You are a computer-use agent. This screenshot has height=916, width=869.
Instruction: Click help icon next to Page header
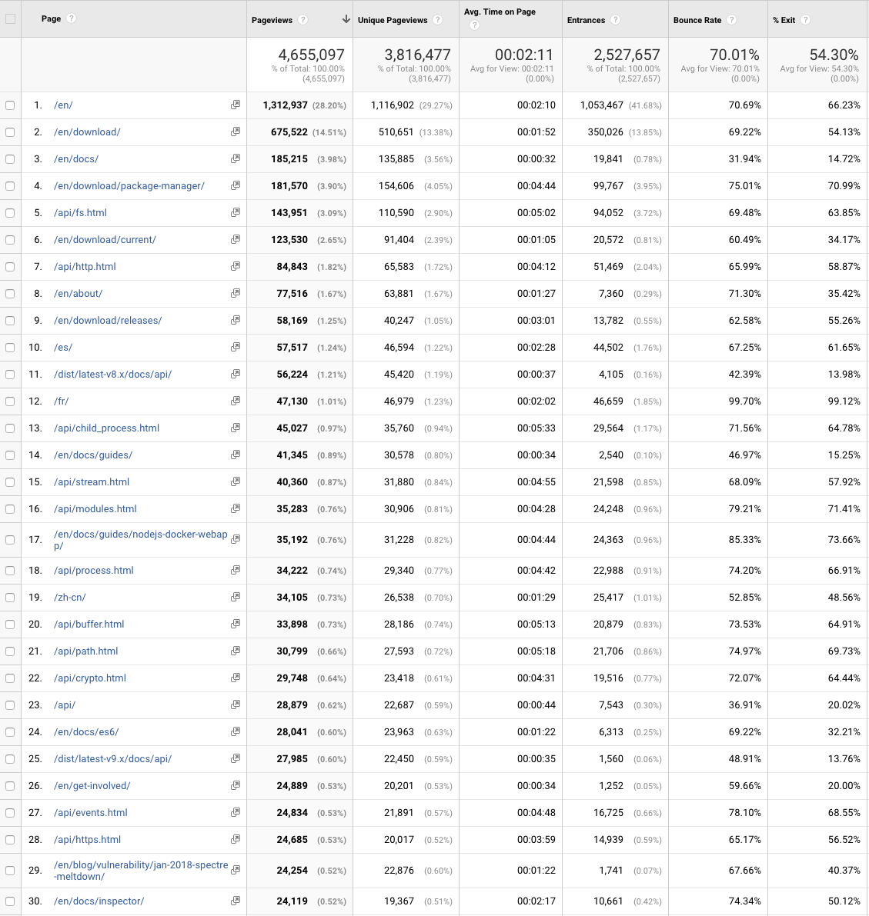71,18
